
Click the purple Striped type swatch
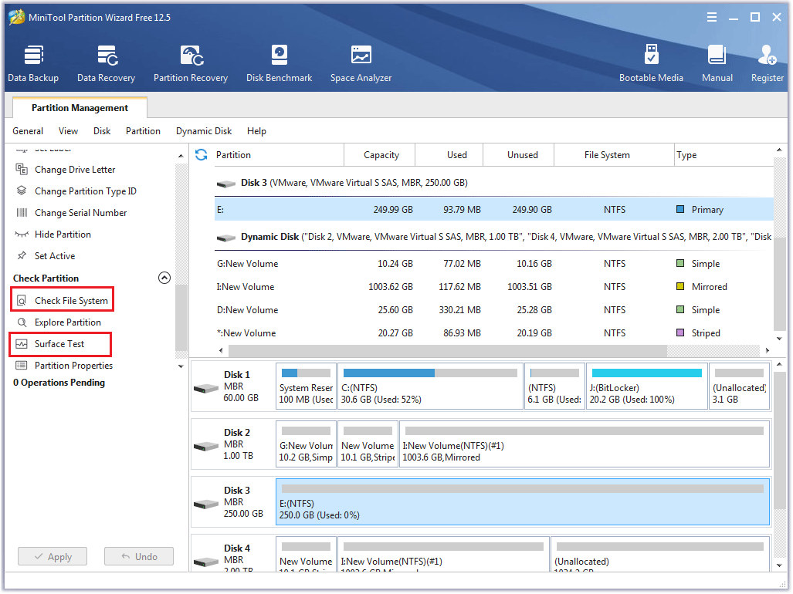pos(681,332)
